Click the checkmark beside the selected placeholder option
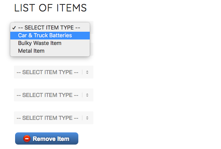 click(x=14, y=28)
